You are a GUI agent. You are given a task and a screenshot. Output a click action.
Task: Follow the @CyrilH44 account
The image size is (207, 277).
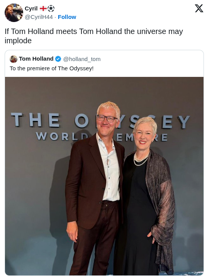(x=67, y=17)
